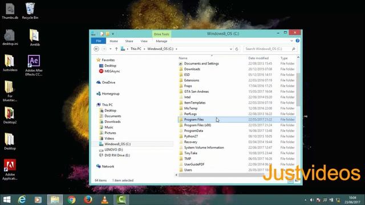The width and height of the screenshot is (365, 205).
Task: Expand address bar history dropdown
Action: coord(231,49)
